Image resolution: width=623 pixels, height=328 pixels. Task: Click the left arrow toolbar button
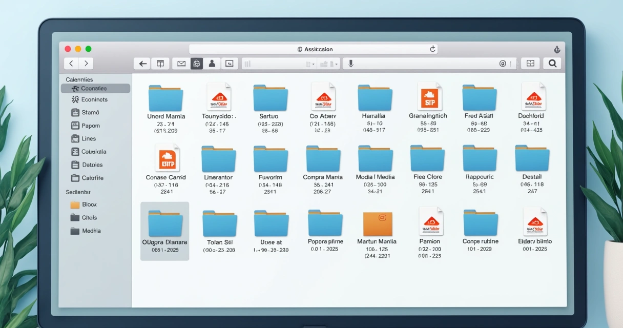click(143, 64)
